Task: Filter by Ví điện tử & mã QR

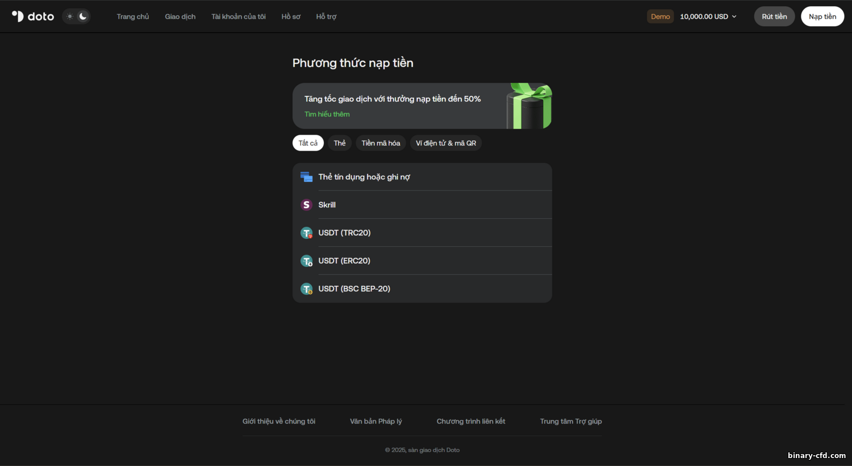Action: pyautogui.click(x=446, y=143)
